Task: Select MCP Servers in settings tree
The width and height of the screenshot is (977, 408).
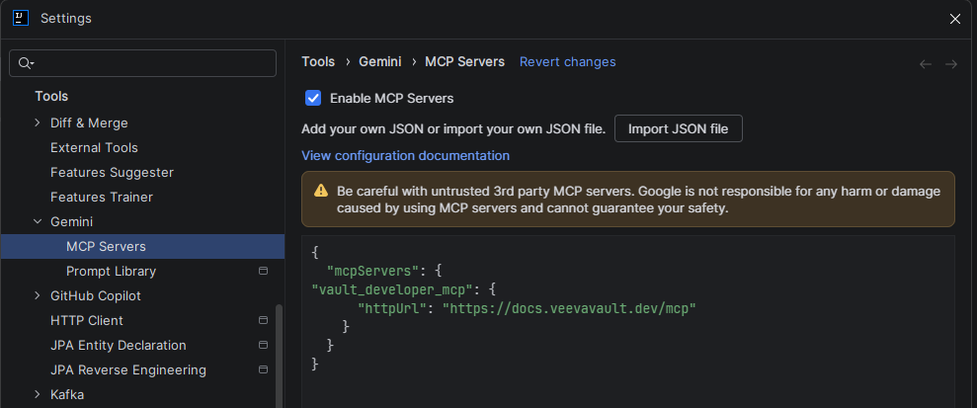Action: [142, 246]
